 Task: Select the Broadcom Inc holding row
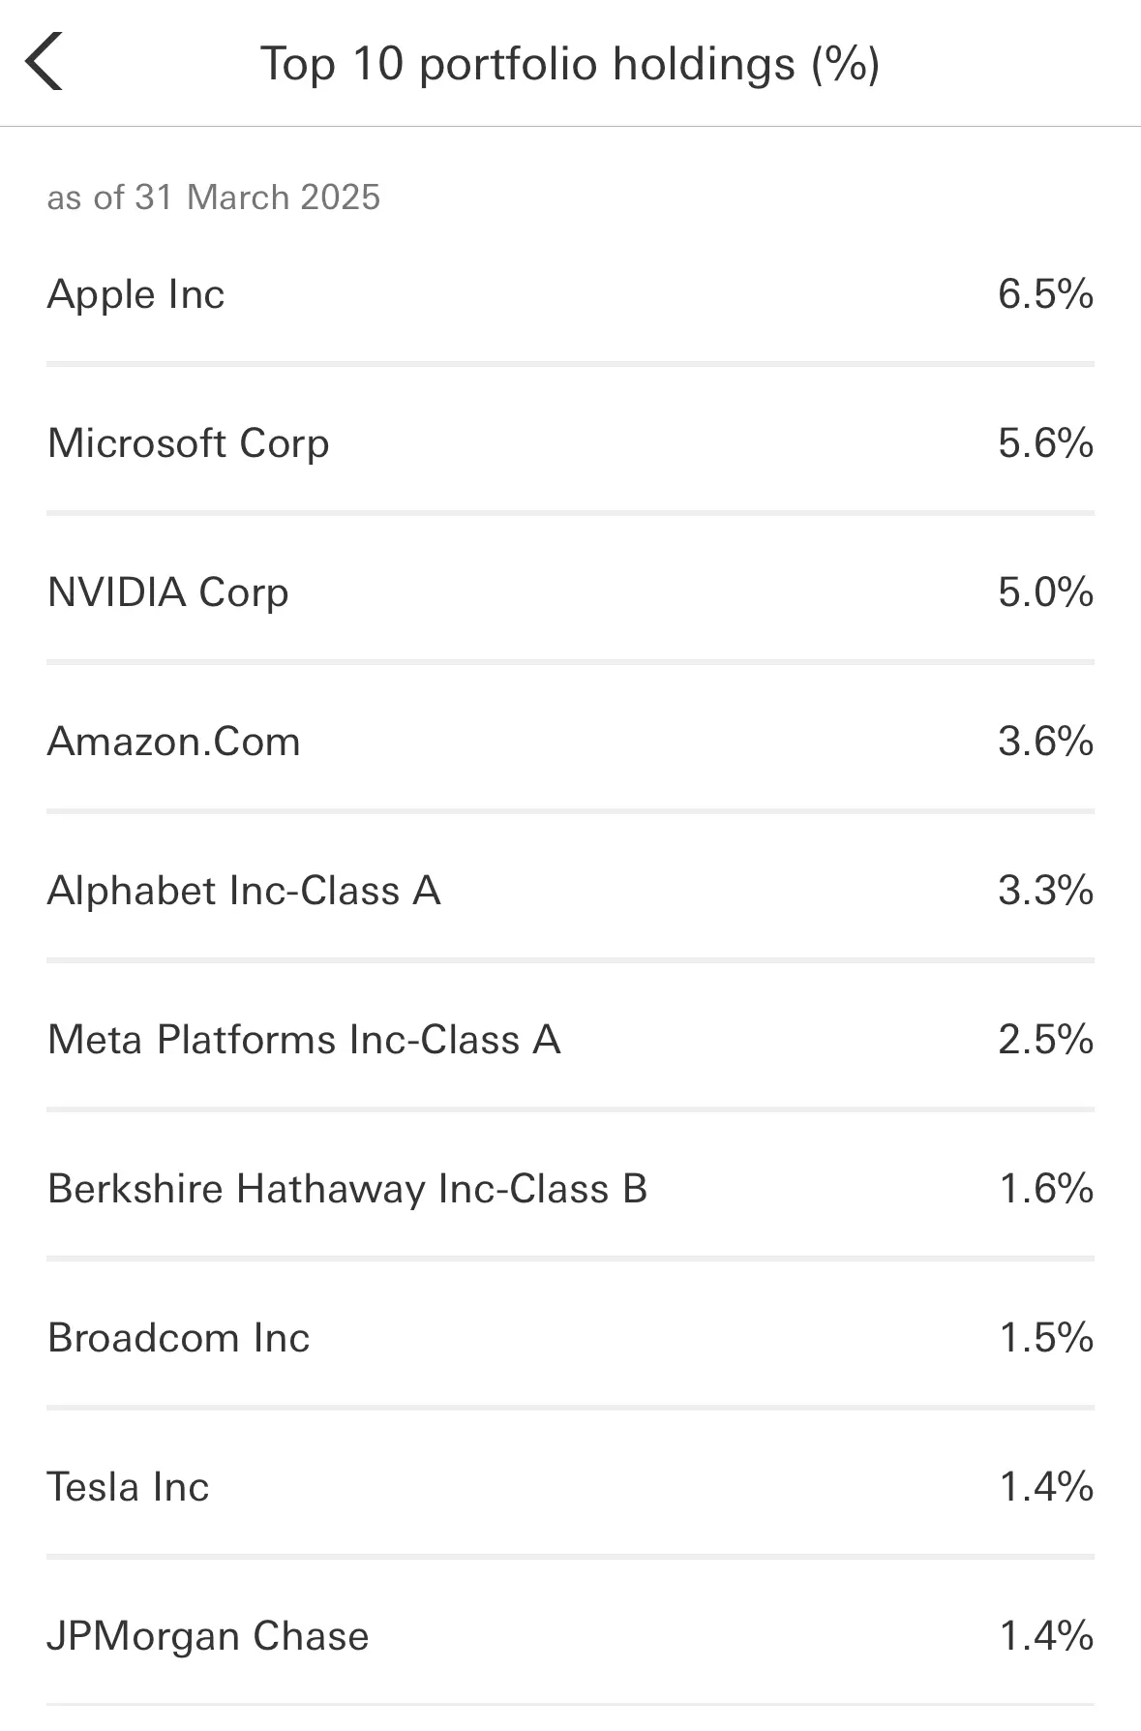[570, 1338]
